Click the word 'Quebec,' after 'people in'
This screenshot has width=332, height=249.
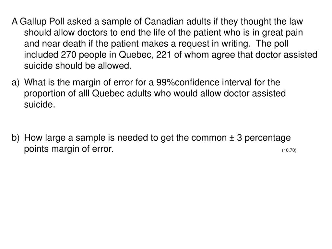click(x=136, y=55)
